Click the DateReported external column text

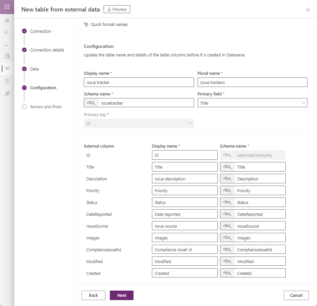[x=99, y=214]
